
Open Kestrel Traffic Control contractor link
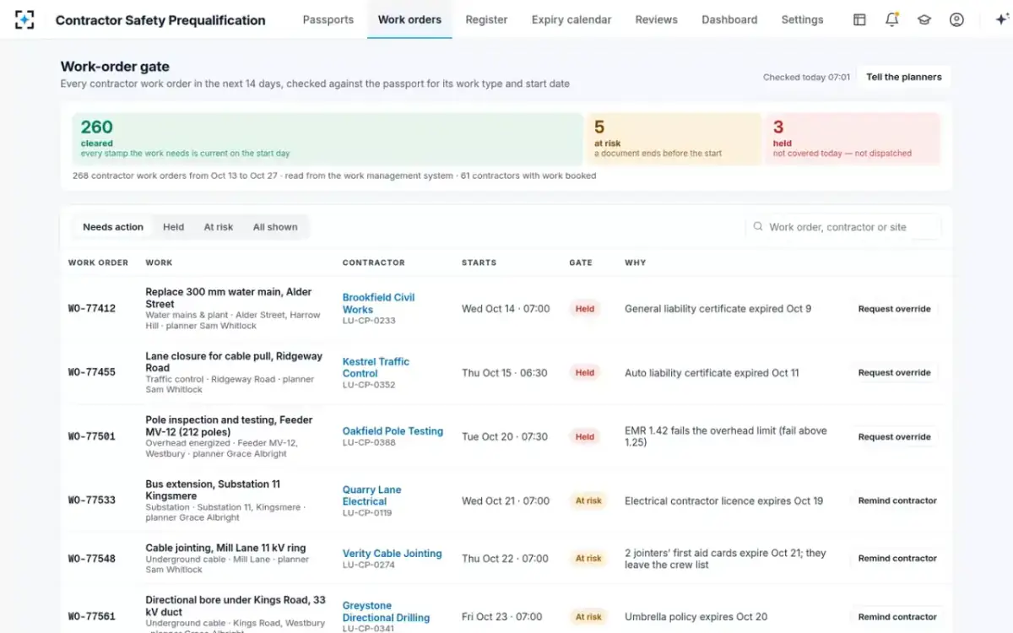tap(376, 367)
